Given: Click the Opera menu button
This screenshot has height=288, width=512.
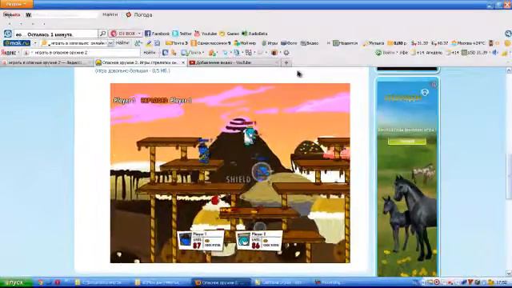Looking at the screenshot, I should click(x=16, y=4).
